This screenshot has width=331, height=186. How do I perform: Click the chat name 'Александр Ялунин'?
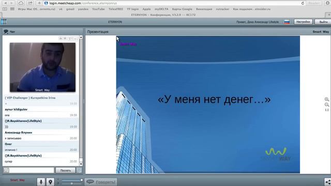click(x=19, y=132)
